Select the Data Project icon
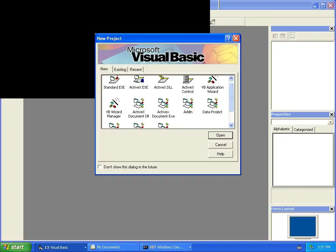Screen dimensions: 336x252 [213, 103]
